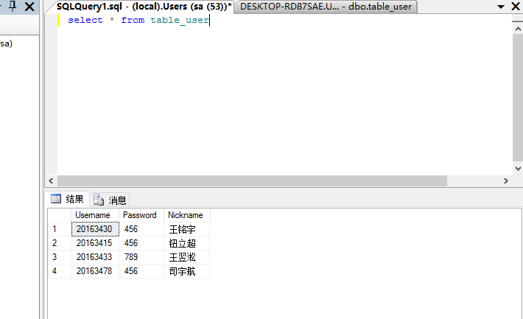The image size is (523, 319).
Task: Click the Nickname cell 钮立超
Action: (x=187, y=243)
